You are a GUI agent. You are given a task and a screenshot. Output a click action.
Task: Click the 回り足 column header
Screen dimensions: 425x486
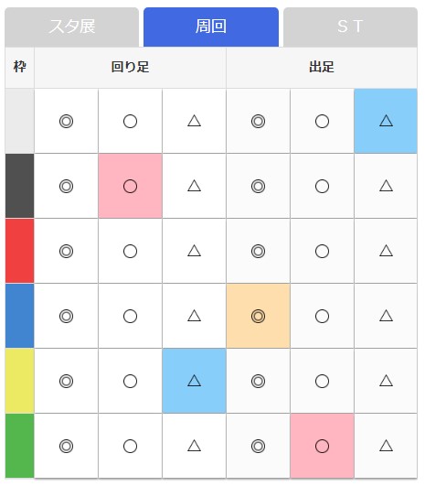130,67
